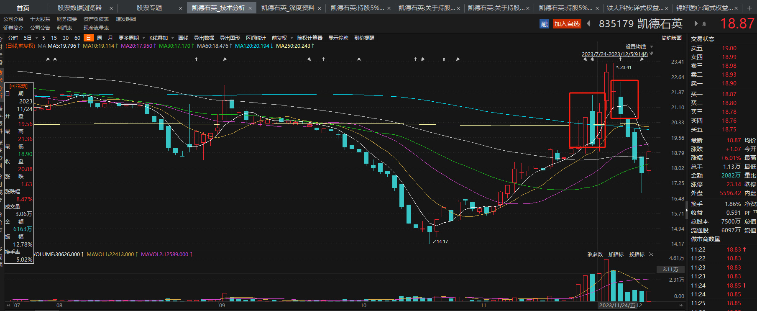Viewport: 757px width, 311px height.
Task: Select the weekly 周 K-line period
Action: (x=100, y=38)
